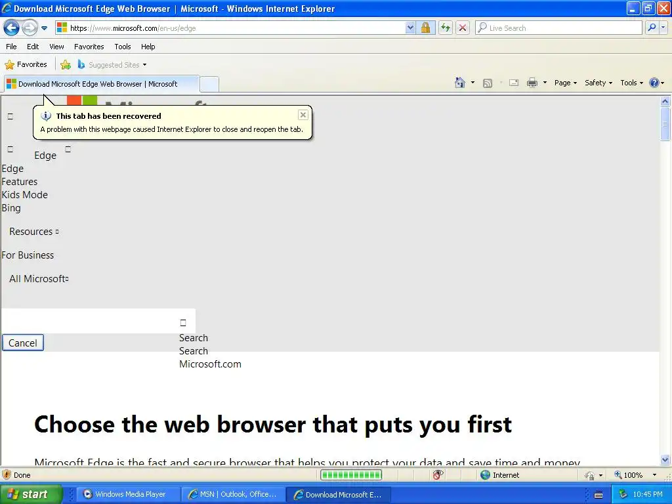The height and width of the screenshot is (504, 672).
Task: Open the File menu
Action: [12, 47]
